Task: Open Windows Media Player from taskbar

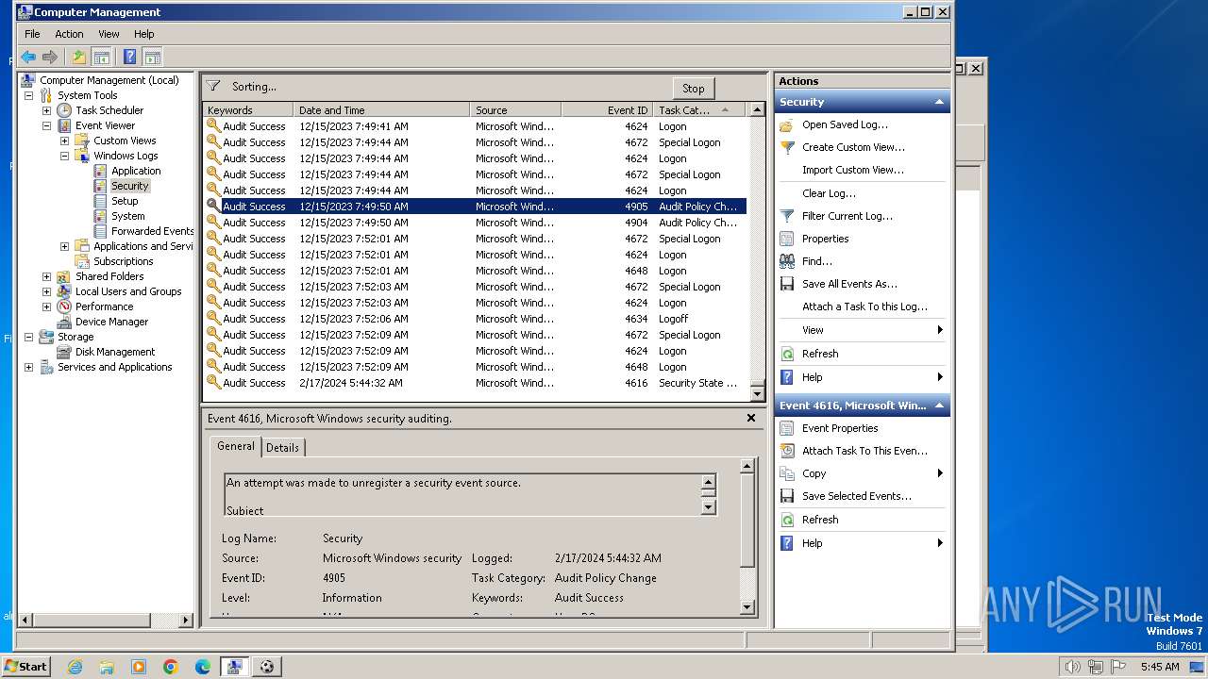Action: click(x=139, y=667)
